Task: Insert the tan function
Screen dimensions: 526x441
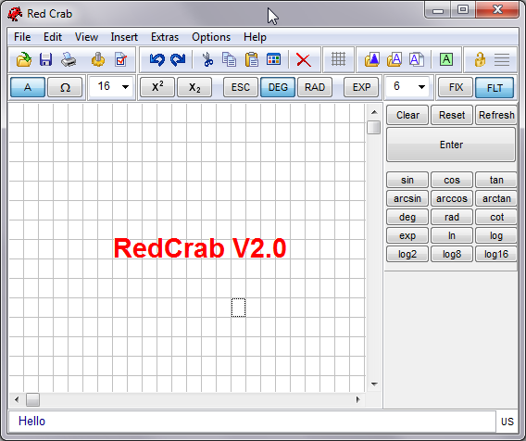Action: (496, 180)
